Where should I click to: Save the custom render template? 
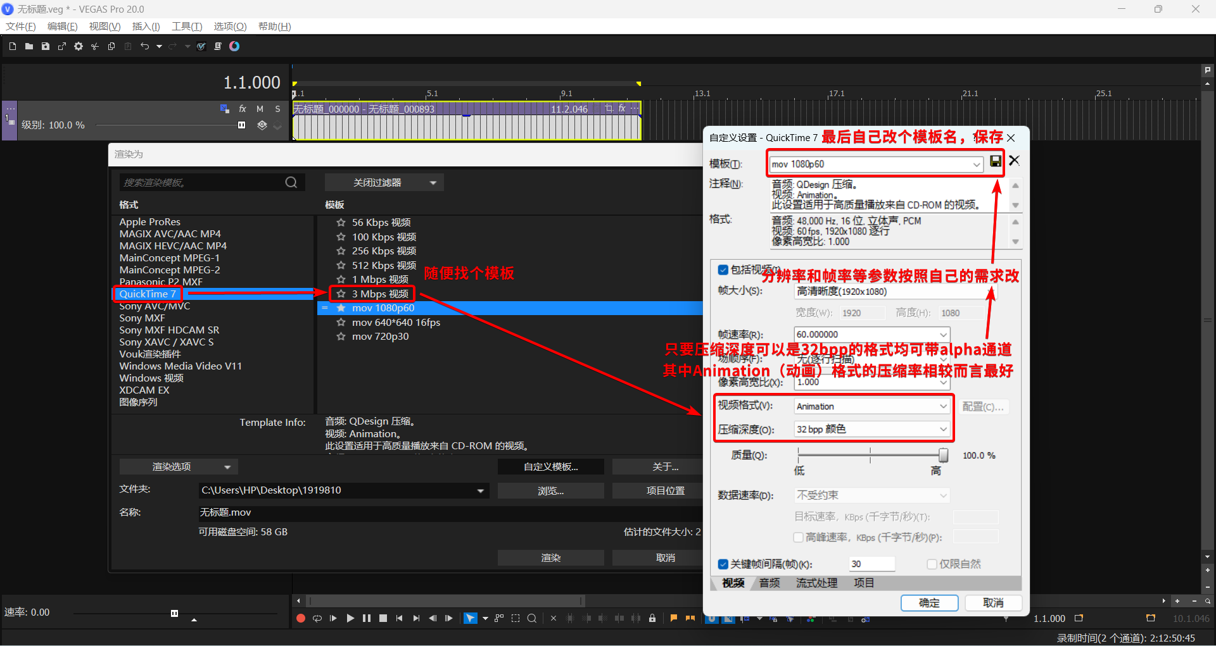995,161
